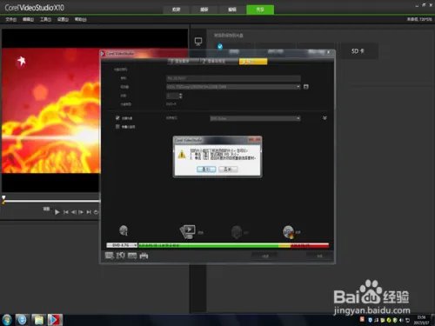Image resolution: width=435 pixels, height=326 pixels.
Task: Uncheck the checked checkbox in burn options
Action: coord(117,118)
